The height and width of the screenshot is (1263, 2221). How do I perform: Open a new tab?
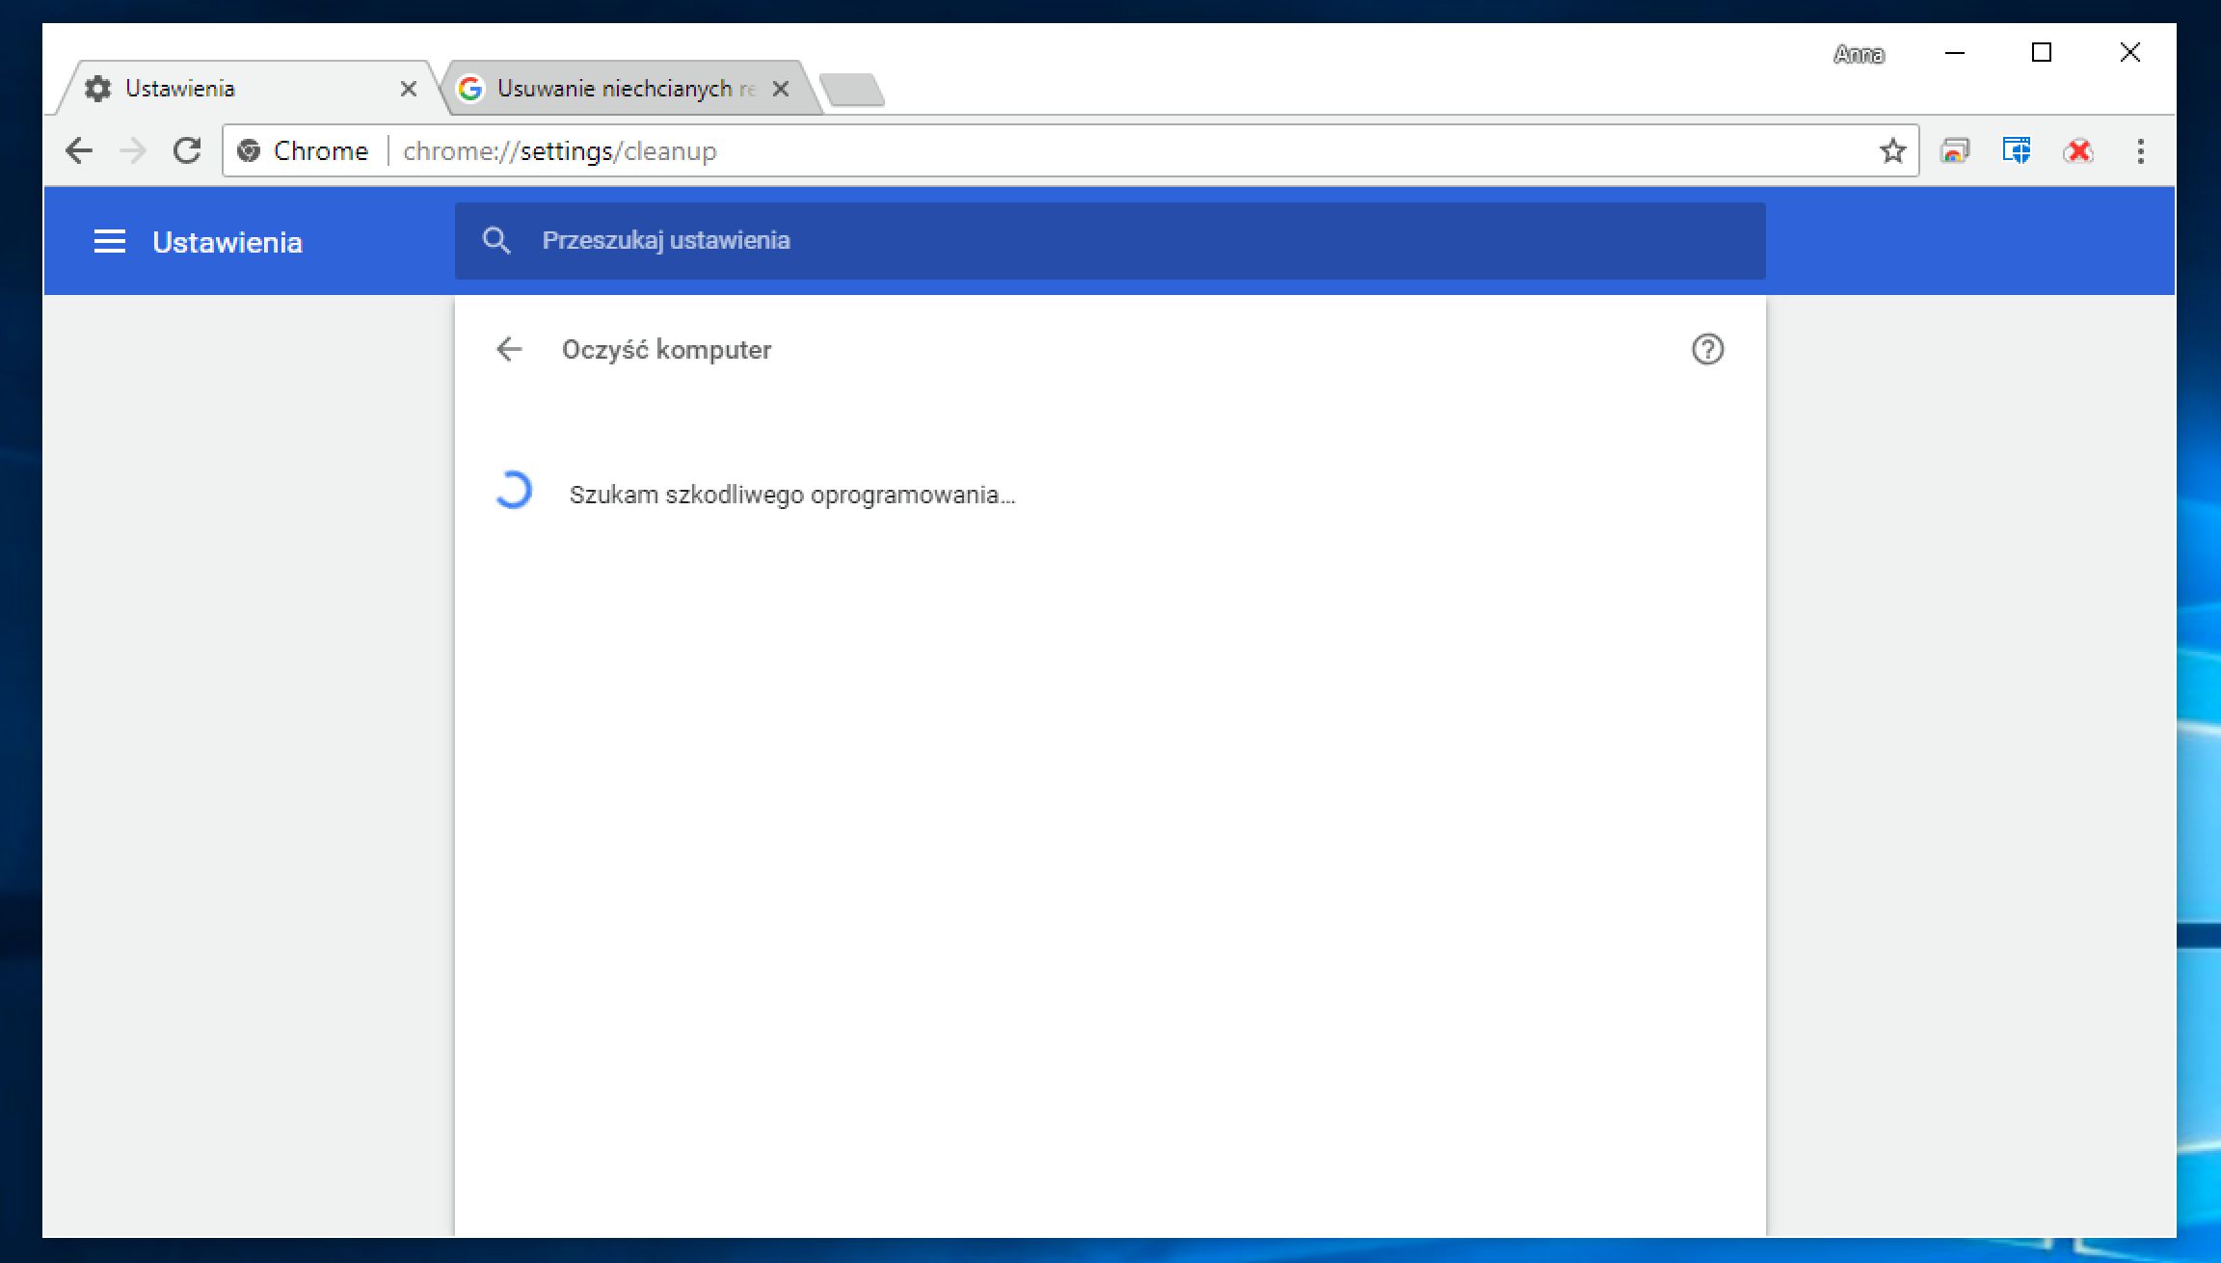point(852,90)
